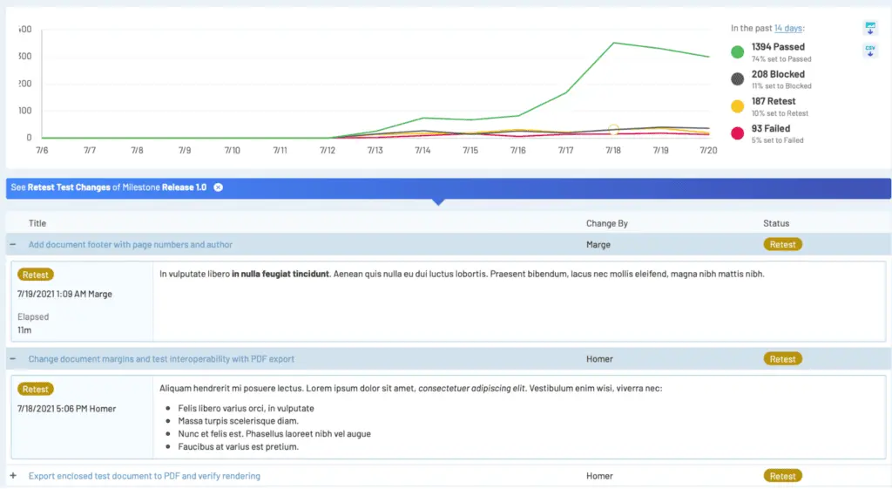Click the red Failed legend dot
The height and width of the screenshot is (489, 892).
[737, 133]
